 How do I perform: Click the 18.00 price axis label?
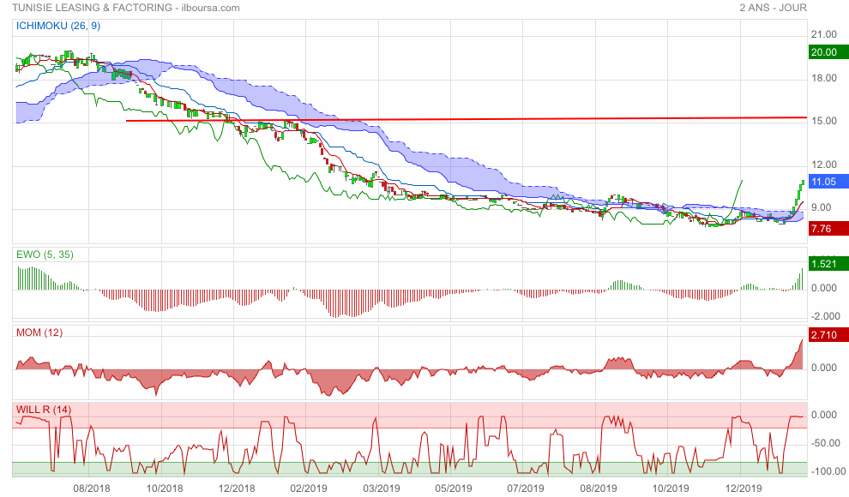[823, 78]
